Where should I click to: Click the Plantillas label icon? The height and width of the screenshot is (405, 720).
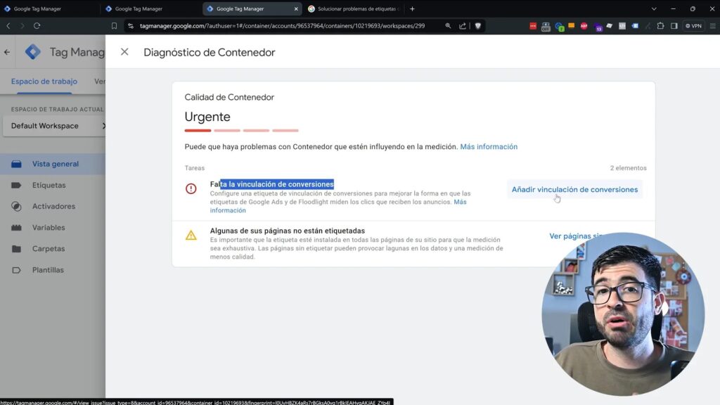16,270
